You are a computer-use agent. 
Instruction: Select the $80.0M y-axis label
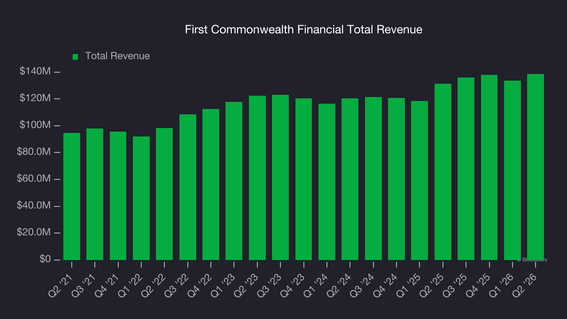pos(34,152)
